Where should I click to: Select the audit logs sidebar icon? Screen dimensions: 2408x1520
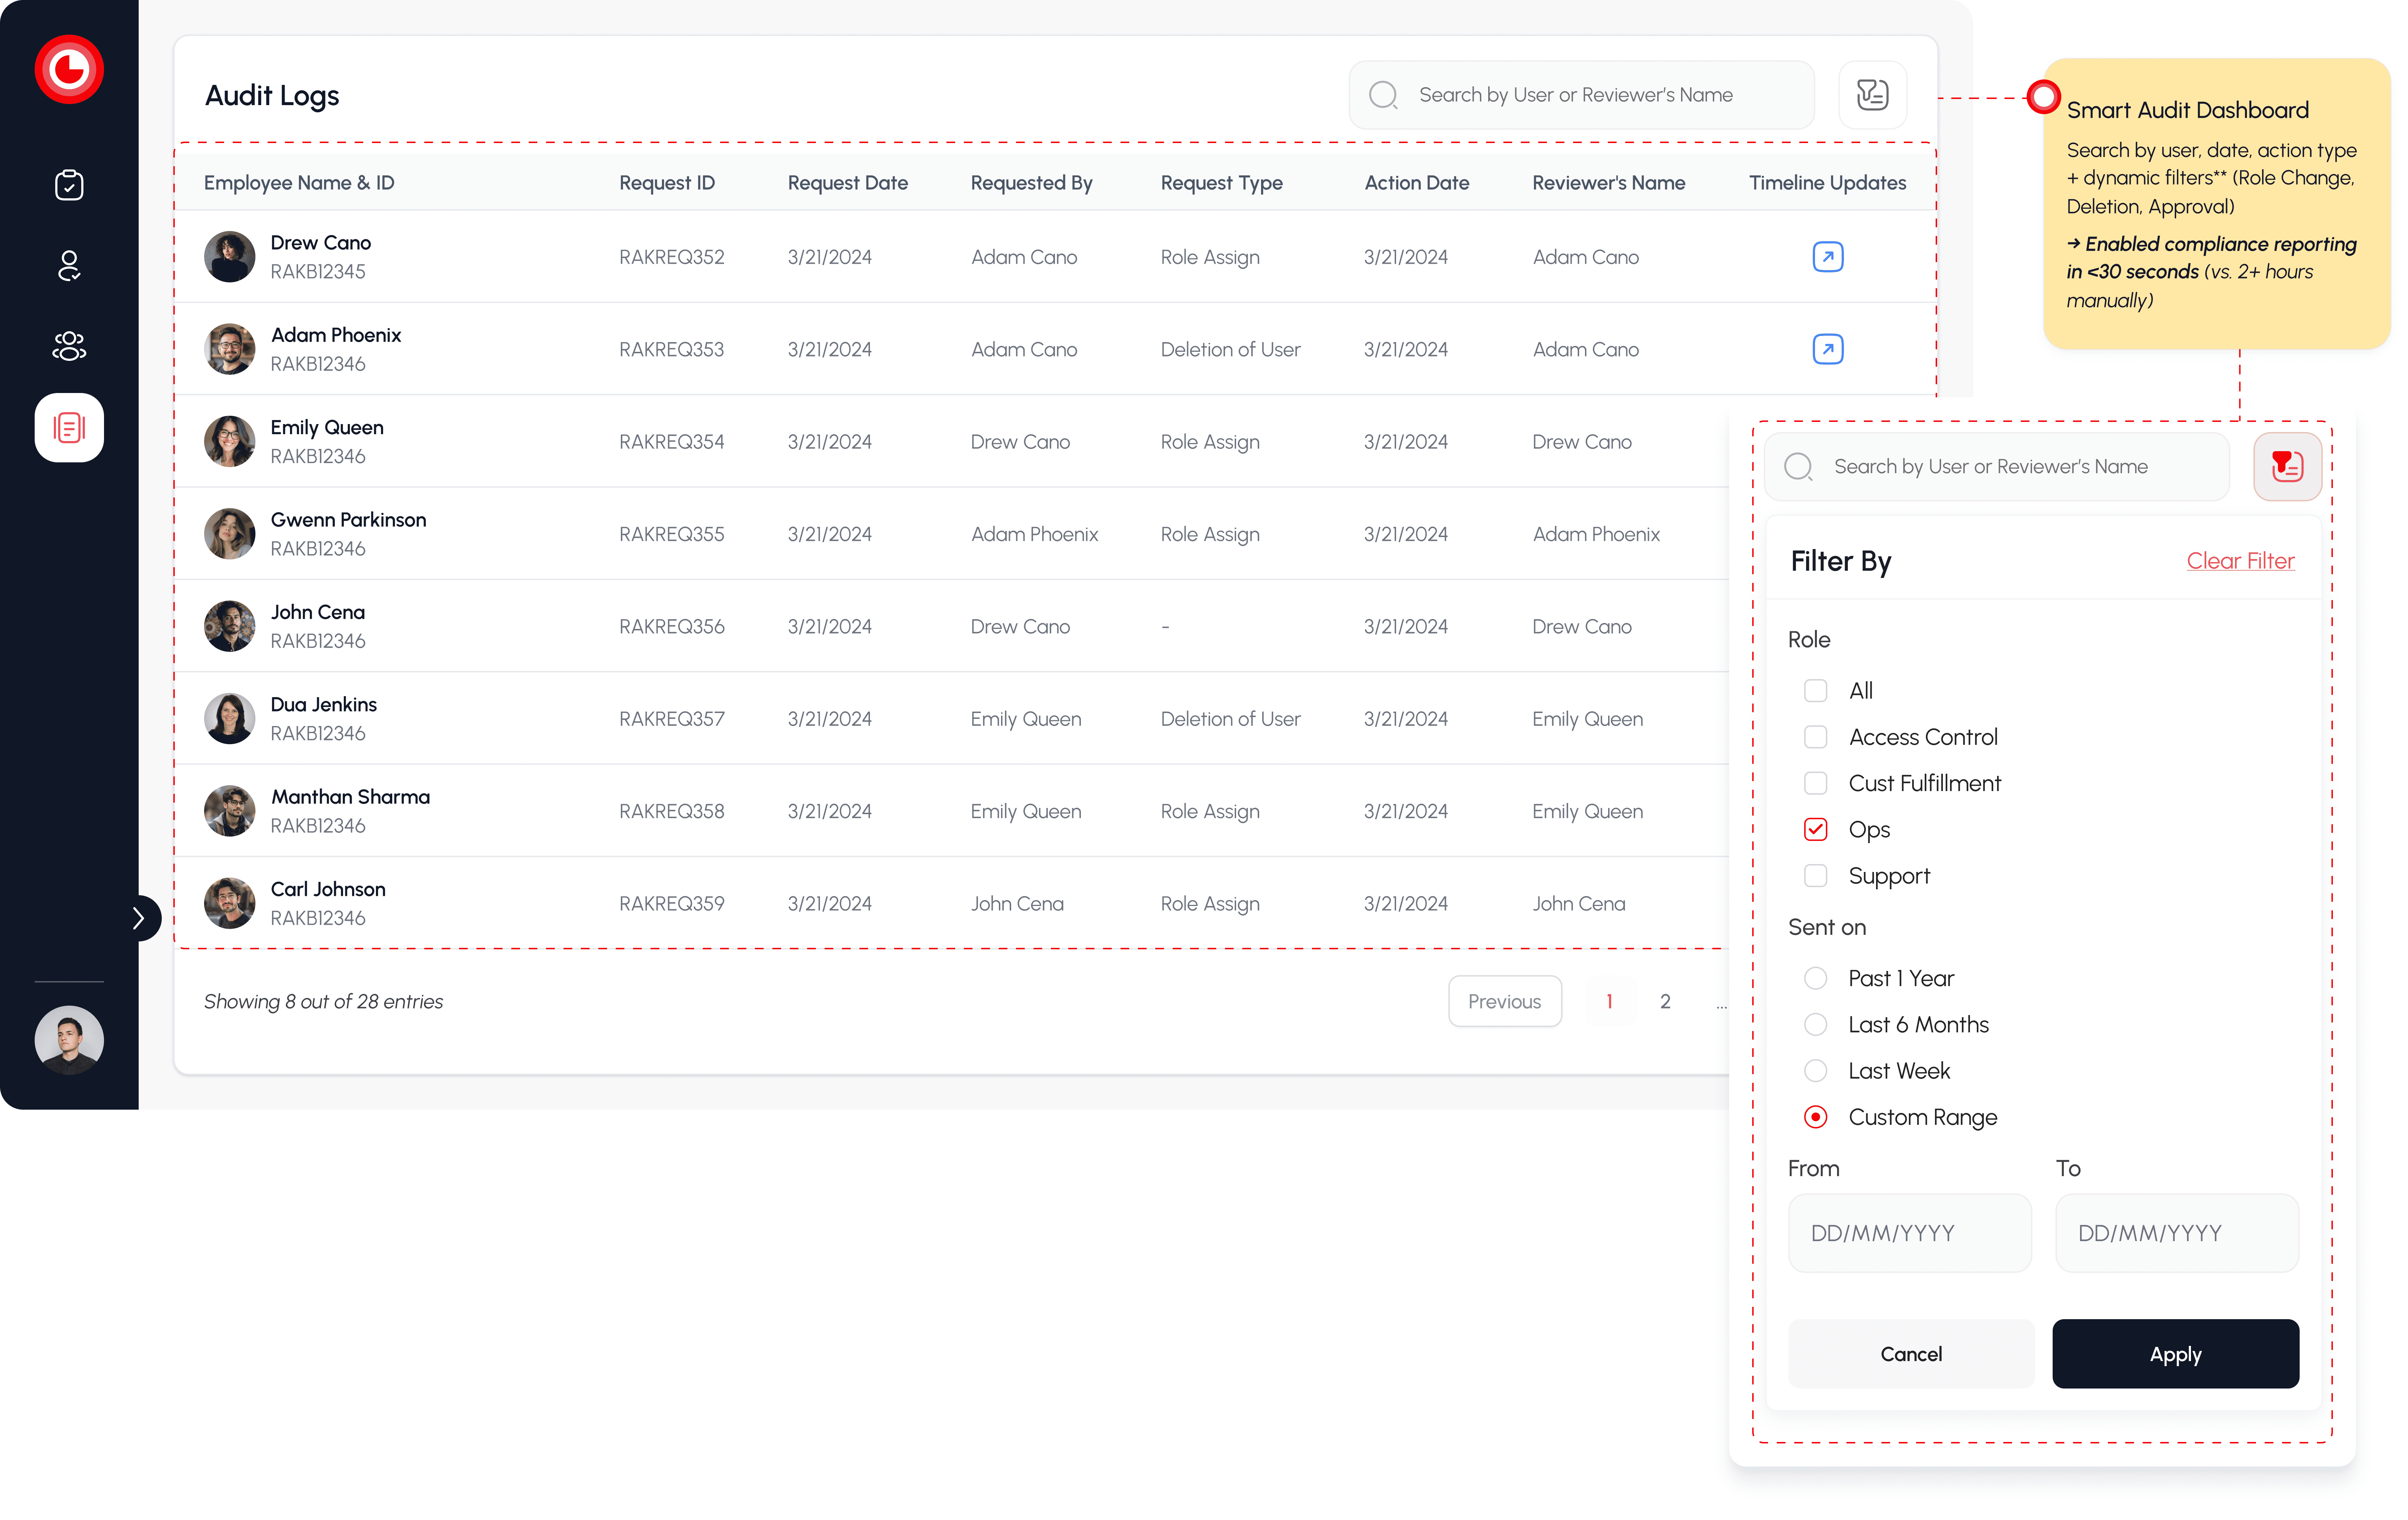coord(69,428)
